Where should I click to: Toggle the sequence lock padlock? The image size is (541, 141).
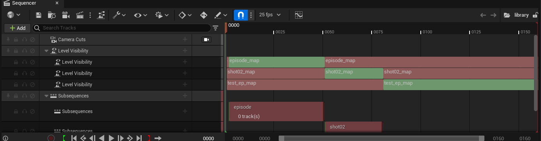536,15
